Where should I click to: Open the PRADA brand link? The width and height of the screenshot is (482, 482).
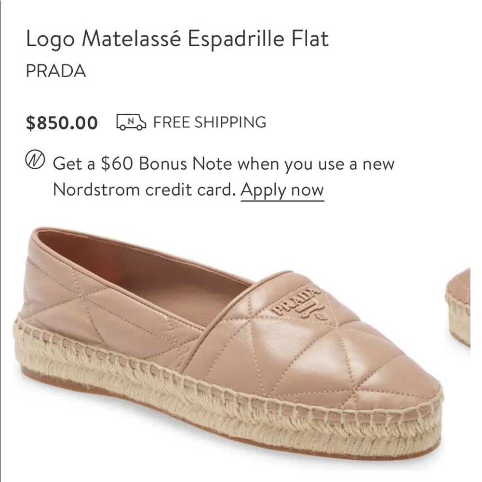pyautogui.click(x=56, y=70)
